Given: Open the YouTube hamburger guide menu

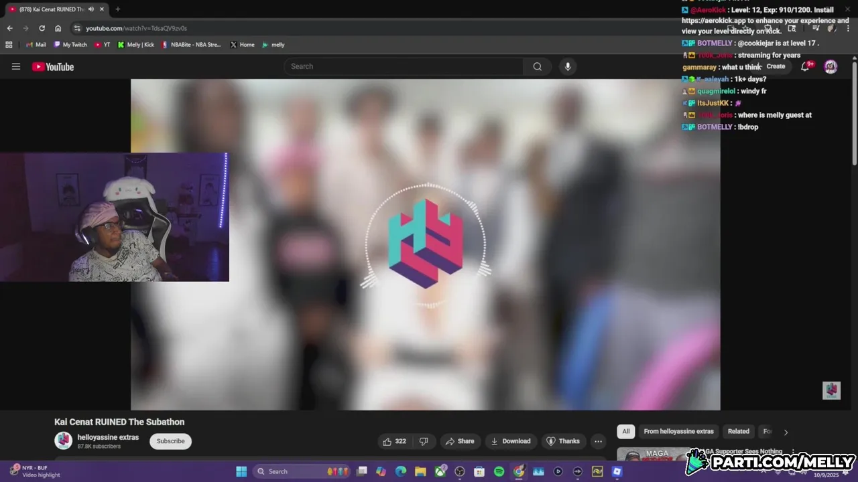Looking at the screenshot, I should pyautogui.click(x=16, y=66).
